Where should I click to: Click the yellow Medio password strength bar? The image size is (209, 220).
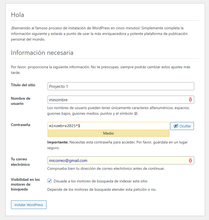(x=108, y=133)
